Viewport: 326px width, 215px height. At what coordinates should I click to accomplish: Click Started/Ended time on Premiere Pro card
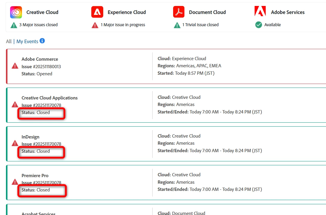[x=210, y=189]
